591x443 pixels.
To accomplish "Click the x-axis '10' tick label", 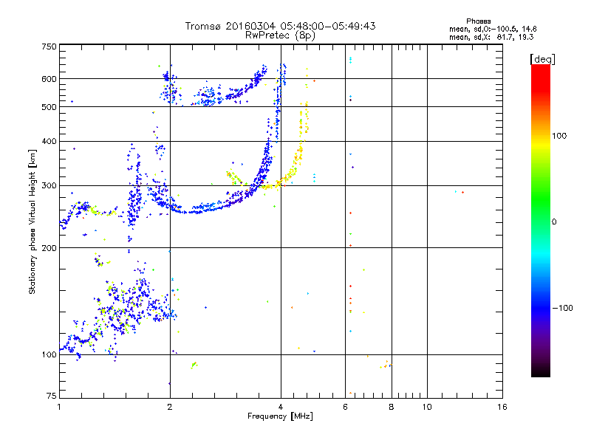I will click(x=427, y=407).
